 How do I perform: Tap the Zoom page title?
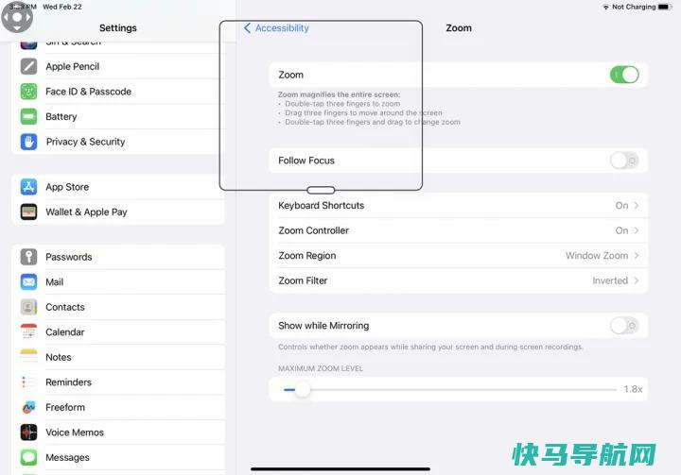(459, 27)
